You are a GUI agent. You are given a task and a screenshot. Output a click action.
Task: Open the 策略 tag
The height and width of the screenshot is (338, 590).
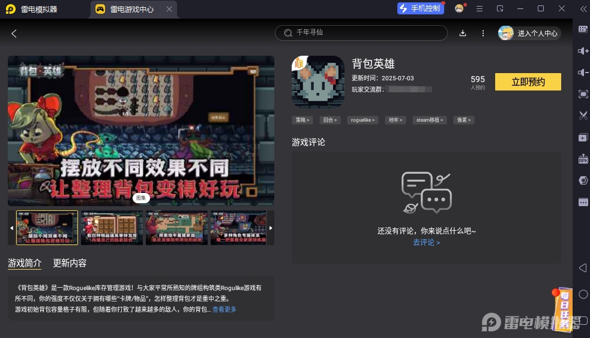click(302, 120)
